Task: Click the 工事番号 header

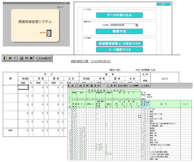Action: (109, 93)
